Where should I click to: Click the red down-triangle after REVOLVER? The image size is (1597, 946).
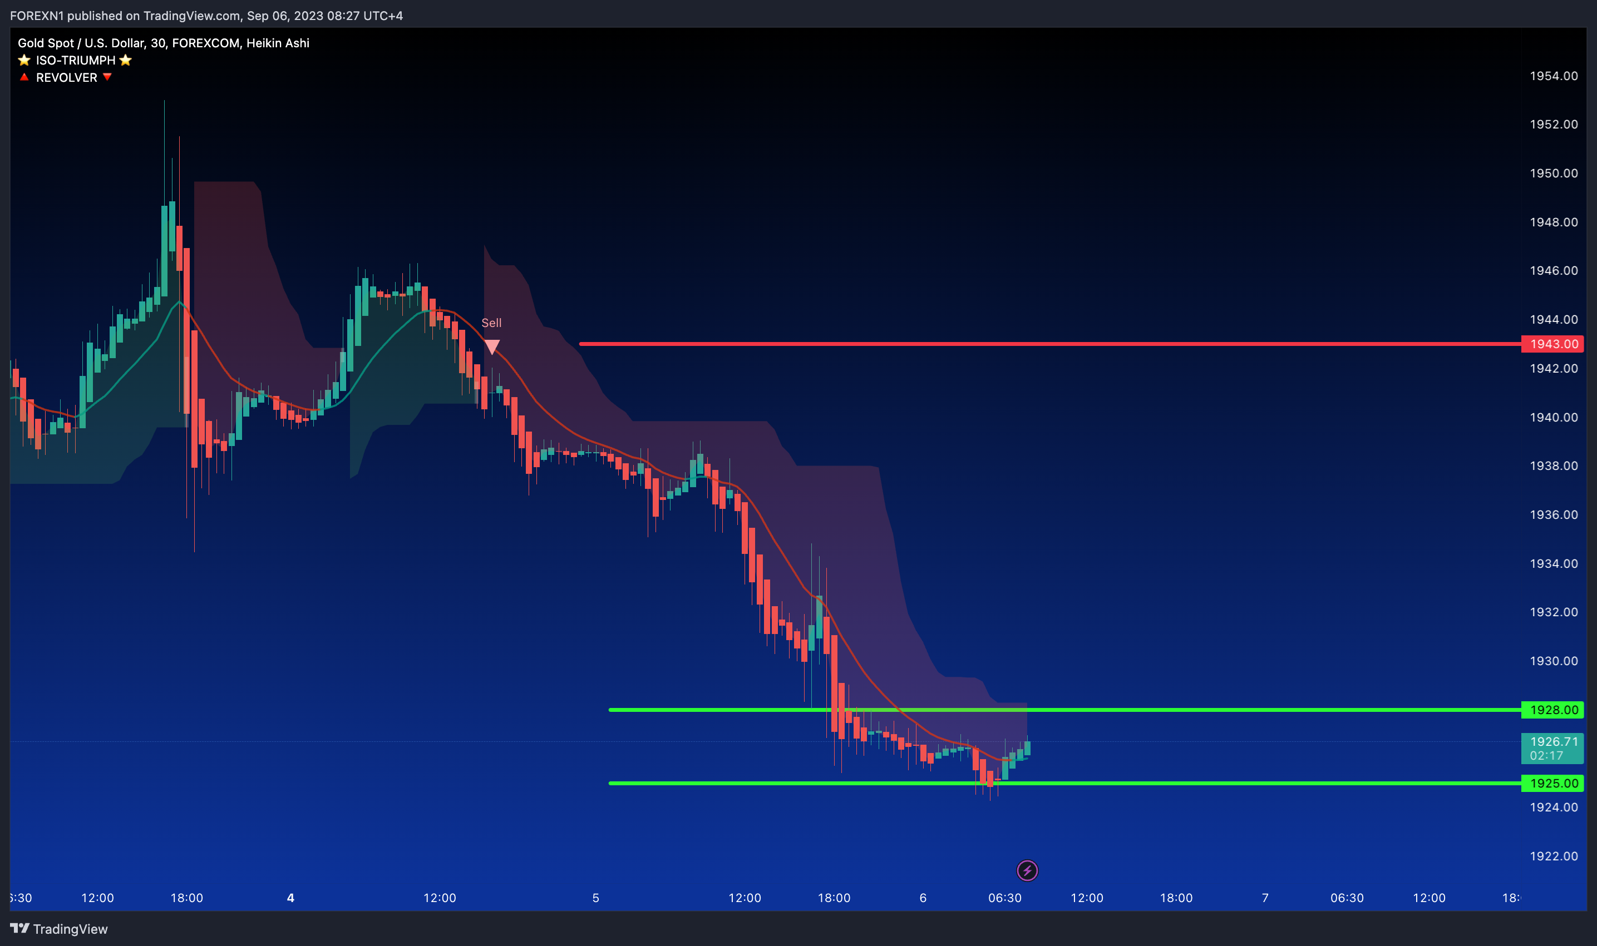107,77
